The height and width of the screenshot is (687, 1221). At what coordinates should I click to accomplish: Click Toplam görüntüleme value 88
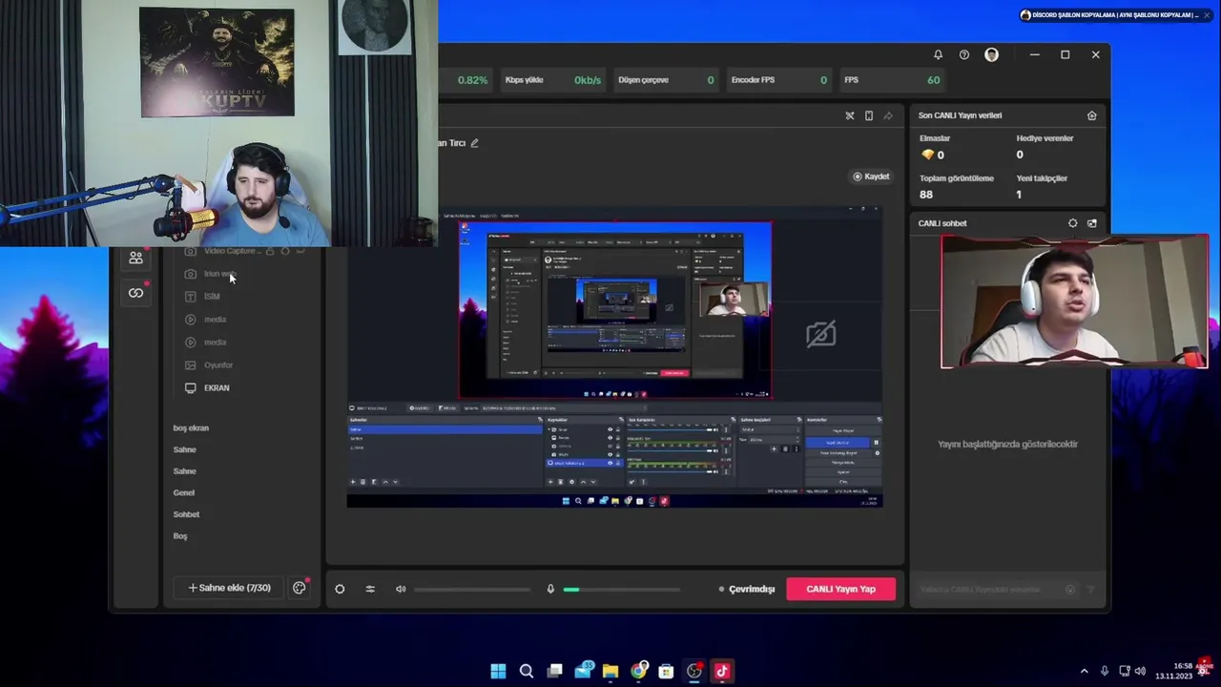point(926,195)
